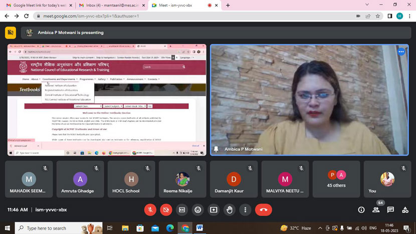Screen dimensions: 416x234
Task: Select your own You tile
Action: (x=387, y=179)
